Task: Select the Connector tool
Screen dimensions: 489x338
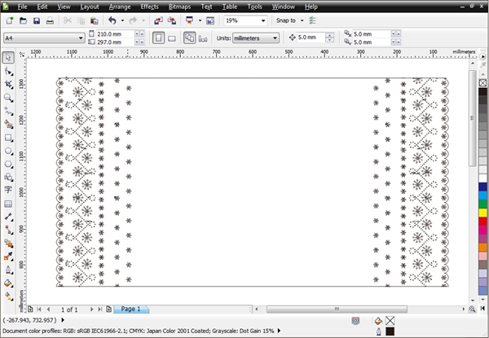Action: click(x=8, y=230)
